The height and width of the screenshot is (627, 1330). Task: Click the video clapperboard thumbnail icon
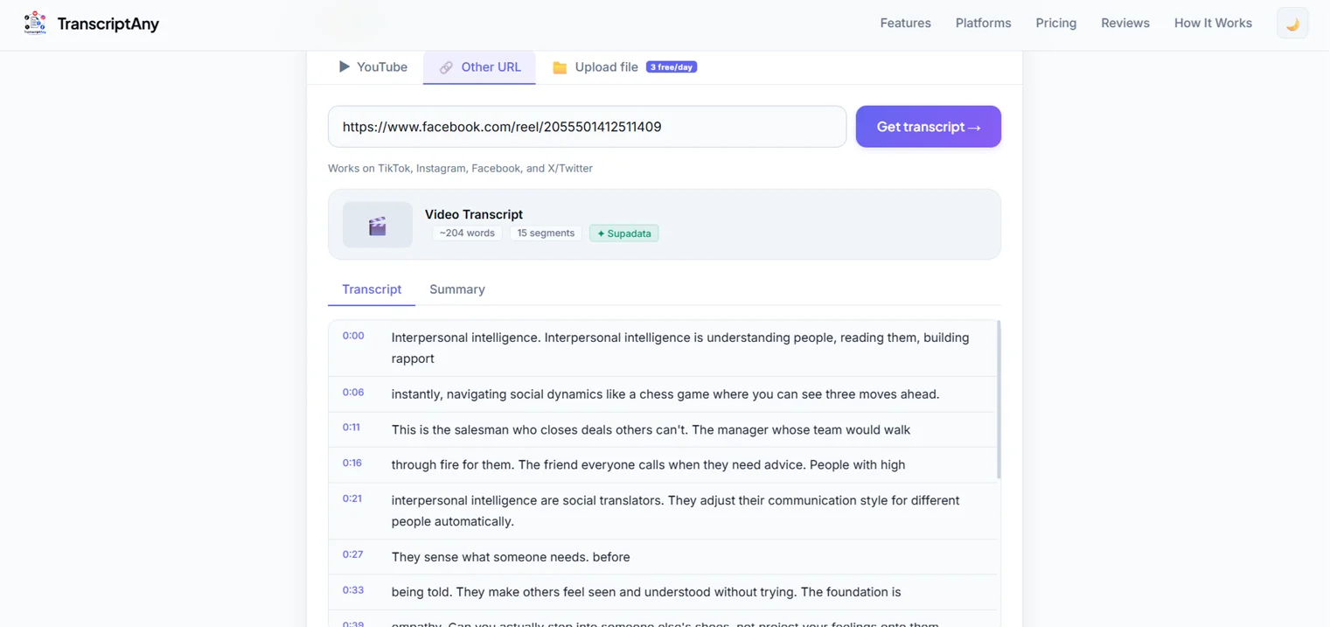(x=378, y=225)
